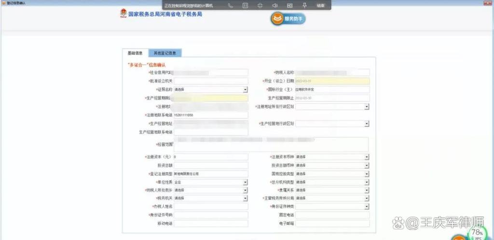Click the tax bureau emblem logo
Image resolution: width=494 pixels, height=240 pixels.
pyautogui.click(x=123, y=14)
